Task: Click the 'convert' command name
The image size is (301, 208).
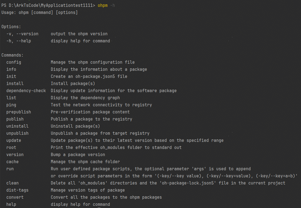Action: click(15, 197)
